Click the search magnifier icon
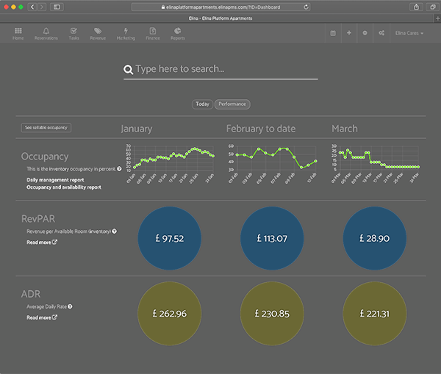The image size is (441, 374). tap(128, 70)
